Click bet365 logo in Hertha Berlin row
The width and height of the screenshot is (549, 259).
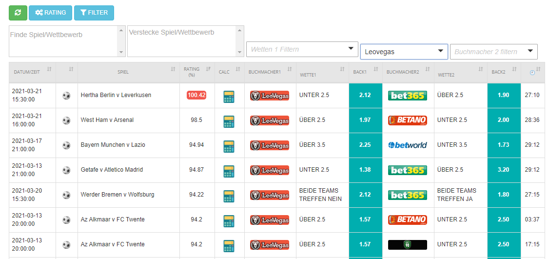pos(407,96)
